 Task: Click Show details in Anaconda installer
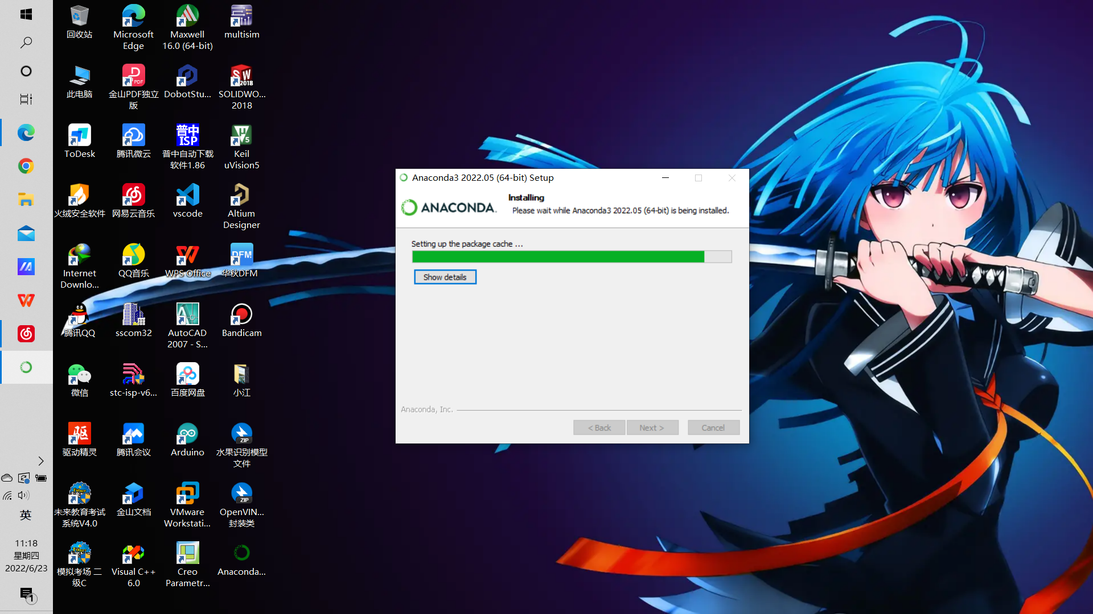click(x=445, y=277)
